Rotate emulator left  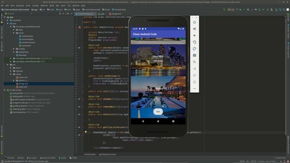coord(194,42)
